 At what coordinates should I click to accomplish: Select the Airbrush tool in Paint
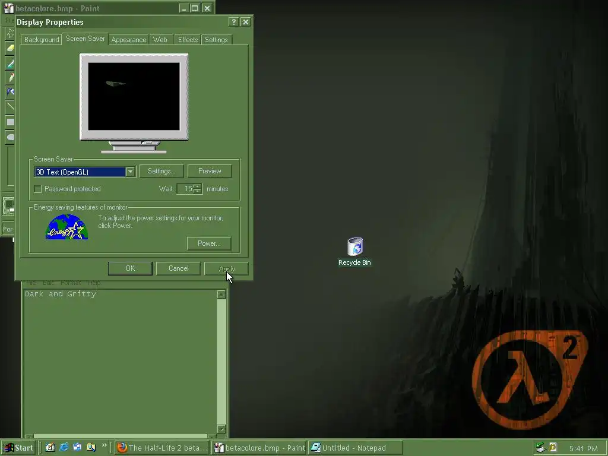10,92
